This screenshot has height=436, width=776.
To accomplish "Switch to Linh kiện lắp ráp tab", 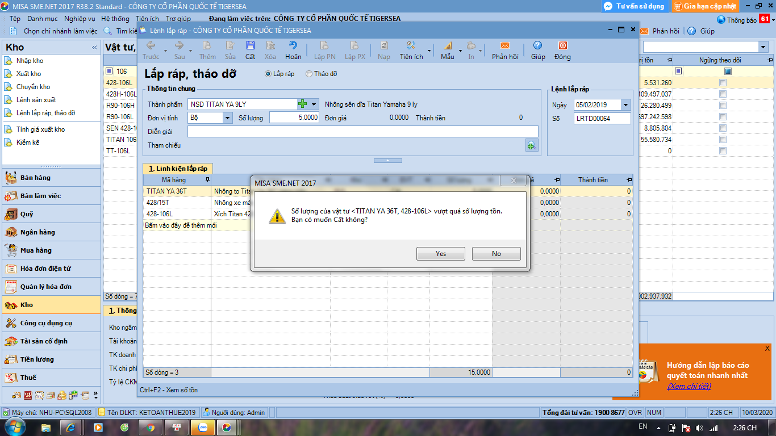I will [178, 169].
